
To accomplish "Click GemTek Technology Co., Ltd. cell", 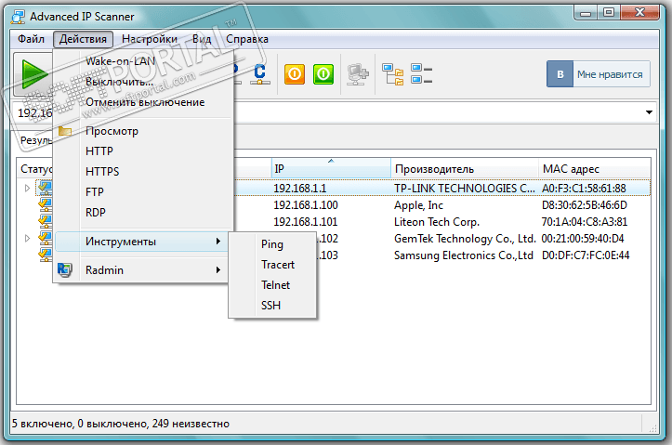I will click(465, 239).
